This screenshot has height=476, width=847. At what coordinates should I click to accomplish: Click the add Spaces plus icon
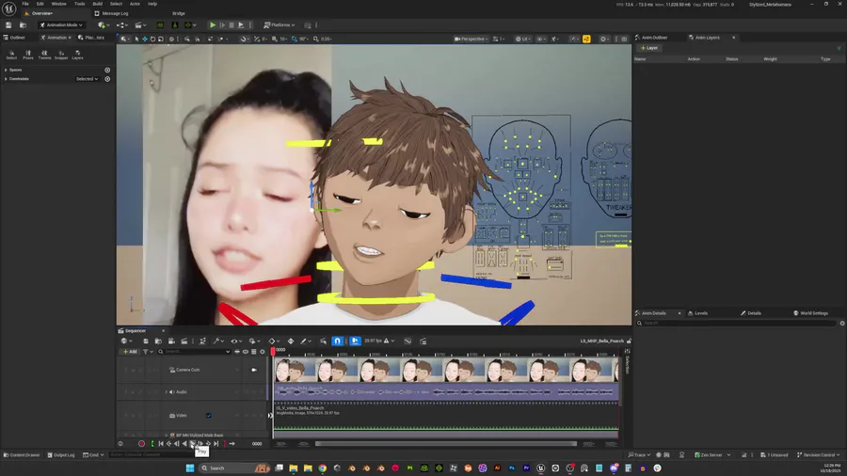(107, 70)
